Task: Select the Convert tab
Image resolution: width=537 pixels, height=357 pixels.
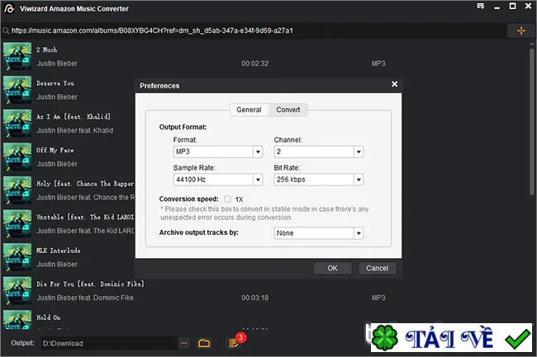Action: tap(288, 110)
